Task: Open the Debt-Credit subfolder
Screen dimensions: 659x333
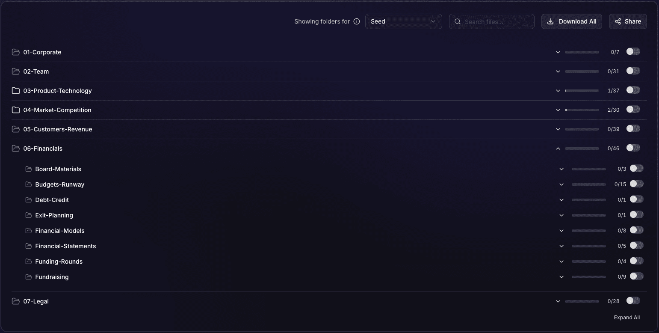Action: [x=52, y=200]
